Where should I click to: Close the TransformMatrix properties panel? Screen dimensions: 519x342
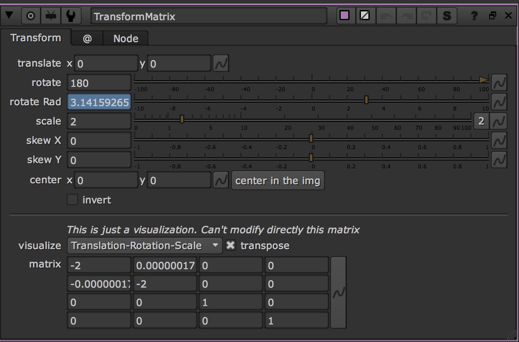click(508, 15)
